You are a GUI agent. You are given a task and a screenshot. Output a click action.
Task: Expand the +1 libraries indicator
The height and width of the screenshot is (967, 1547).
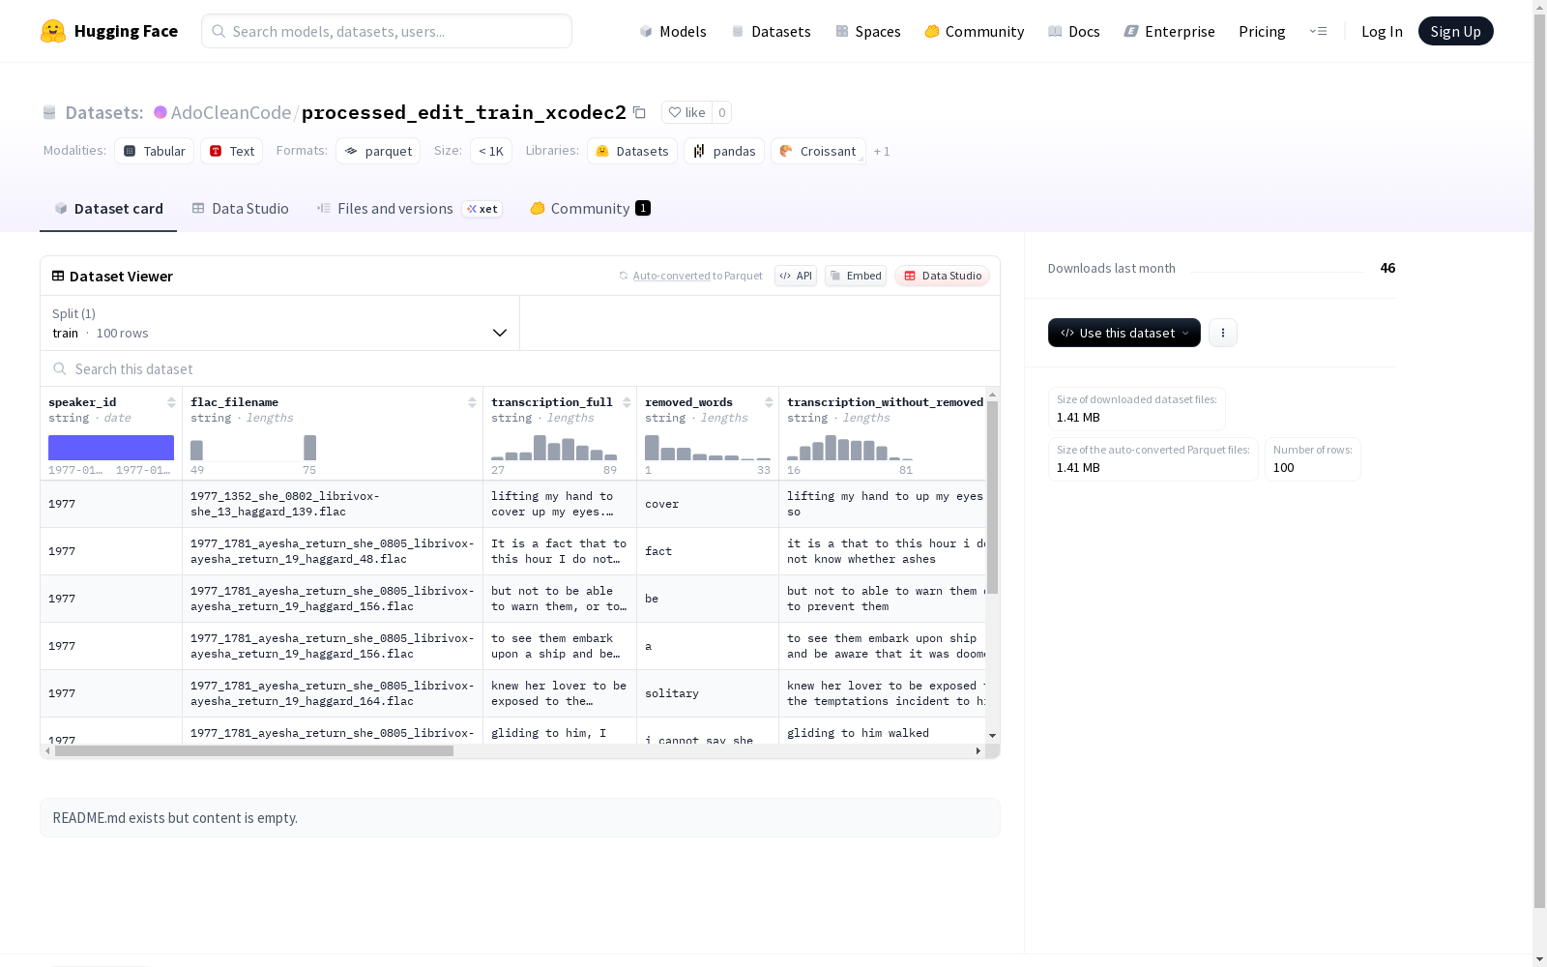click(882, 151)
